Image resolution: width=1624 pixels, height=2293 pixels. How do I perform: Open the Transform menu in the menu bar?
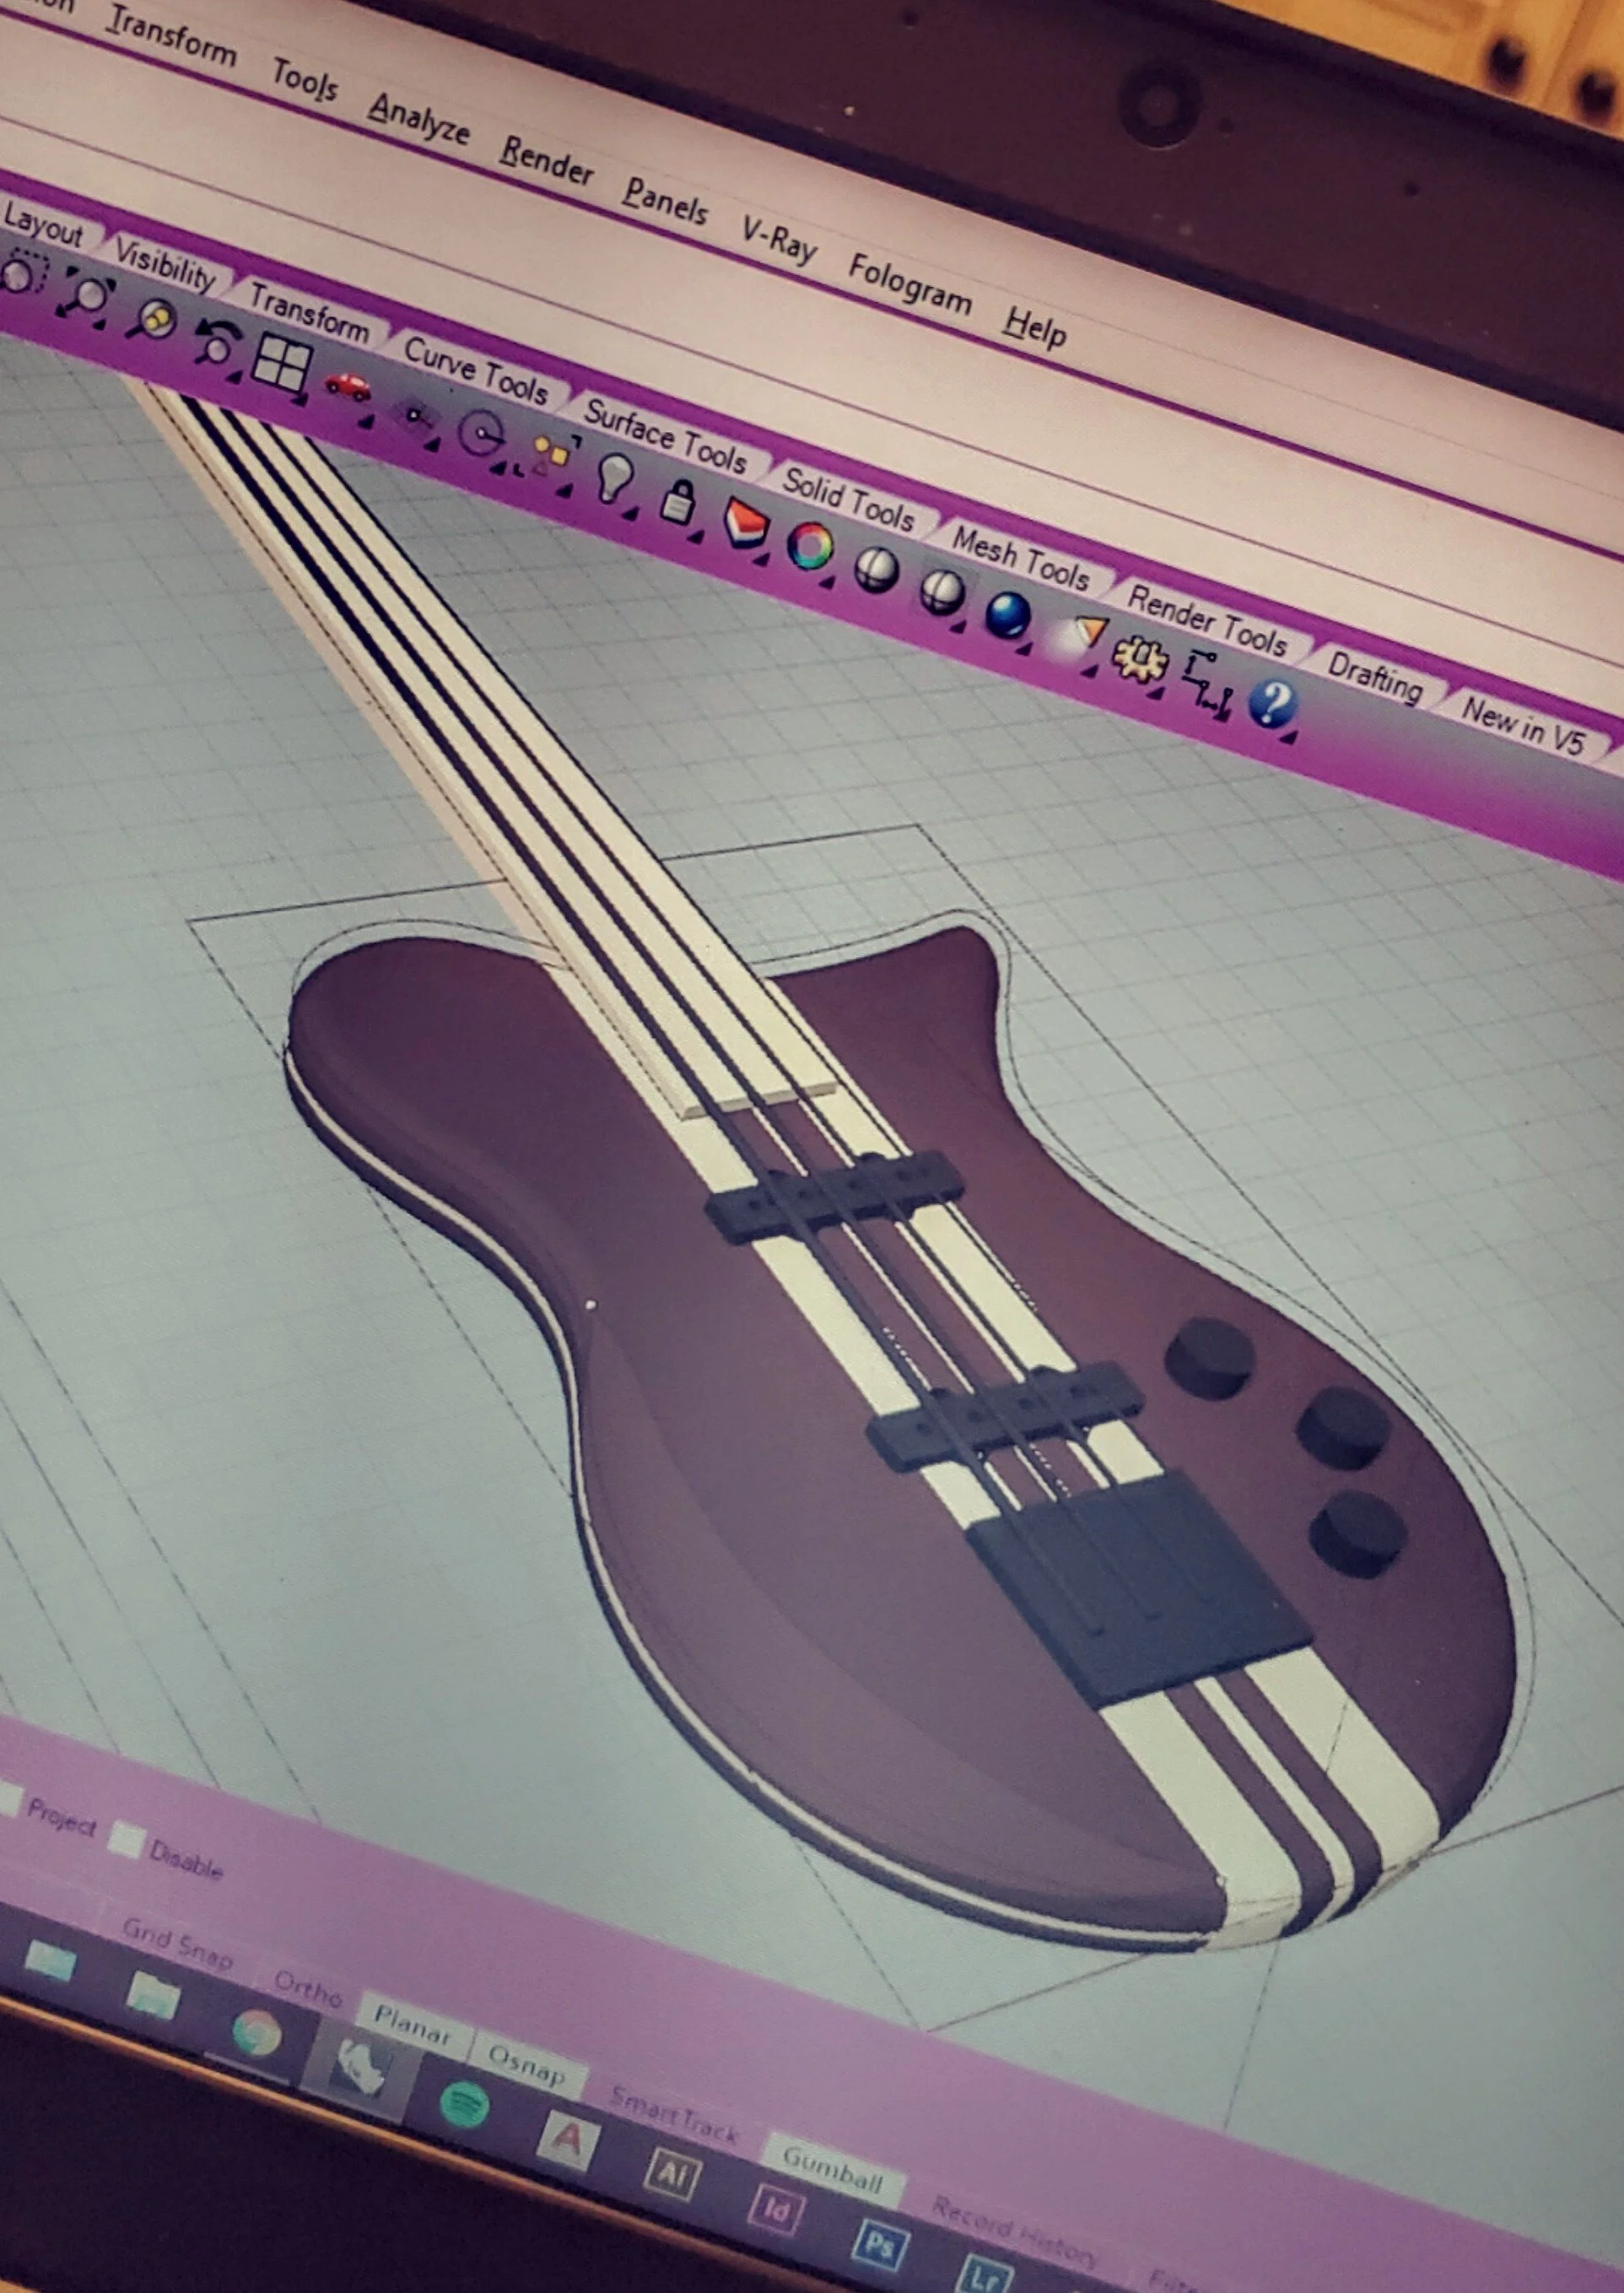[172, 35]
